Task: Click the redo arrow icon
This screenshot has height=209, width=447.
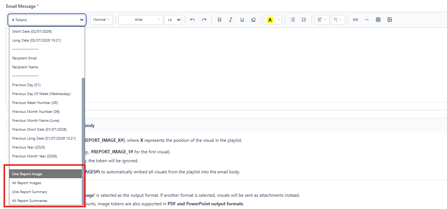Action: 204,20
